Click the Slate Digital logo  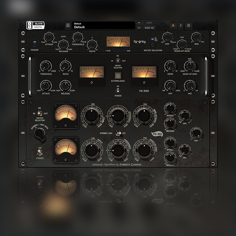point(35,25)
